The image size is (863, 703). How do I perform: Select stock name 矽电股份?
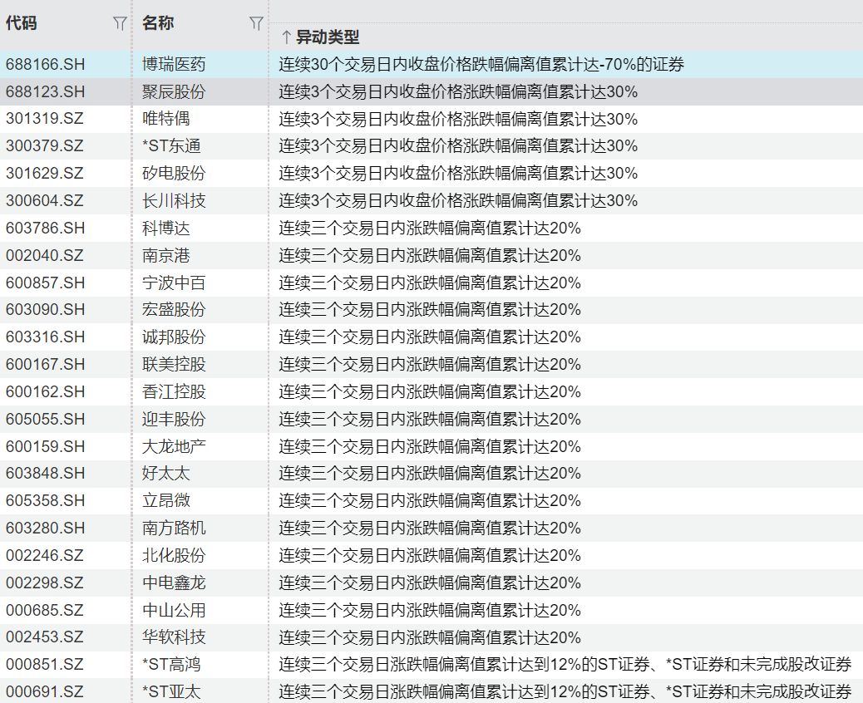click(174, 174)
